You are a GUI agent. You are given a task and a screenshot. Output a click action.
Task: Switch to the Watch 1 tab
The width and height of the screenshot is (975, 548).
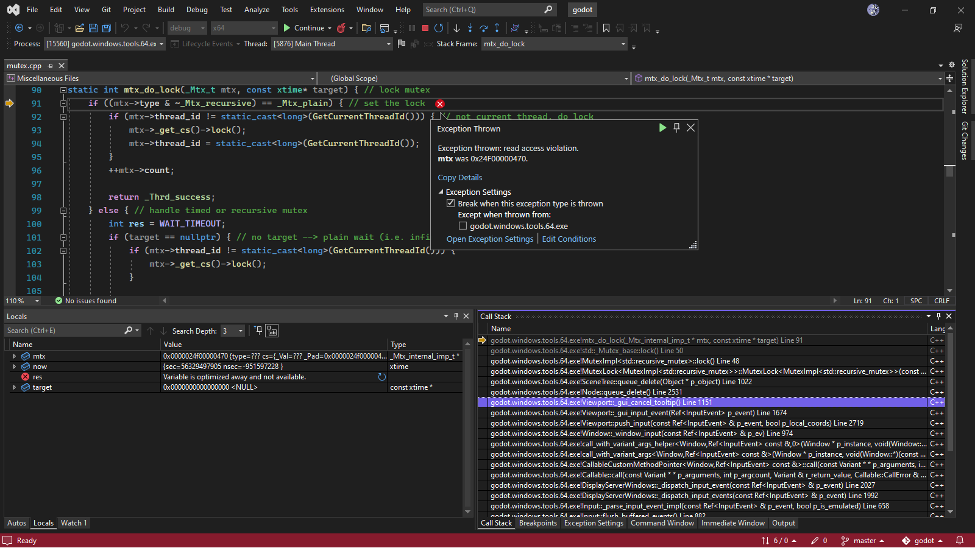[x=74, y=523]
